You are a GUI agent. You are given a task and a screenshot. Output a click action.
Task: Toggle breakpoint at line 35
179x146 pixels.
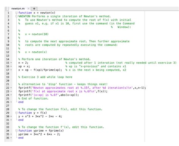point(11,134)
